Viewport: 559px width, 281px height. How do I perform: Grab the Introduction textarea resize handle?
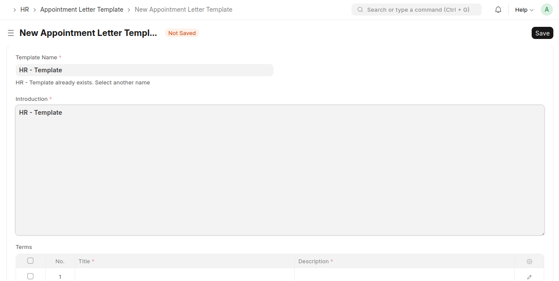tap(542, 233)
